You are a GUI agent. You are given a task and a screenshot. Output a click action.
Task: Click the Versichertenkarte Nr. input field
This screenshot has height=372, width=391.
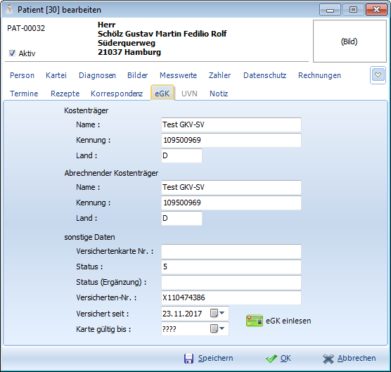[x=231, y=251]
